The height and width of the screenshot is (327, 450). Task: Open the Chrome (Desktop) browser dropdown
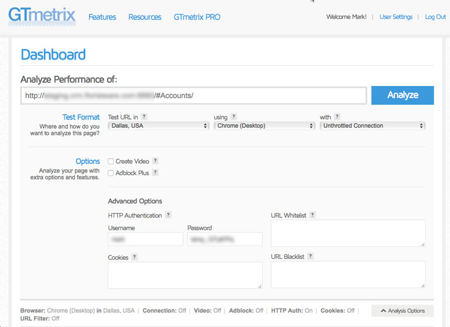coord(264,126)
